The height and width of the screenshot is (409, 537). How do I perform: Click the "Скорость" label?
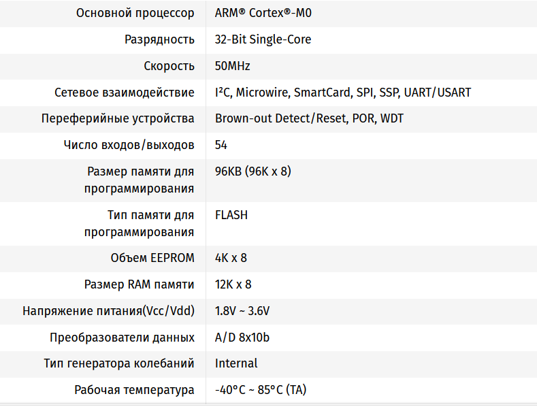[x=169, y=66]
